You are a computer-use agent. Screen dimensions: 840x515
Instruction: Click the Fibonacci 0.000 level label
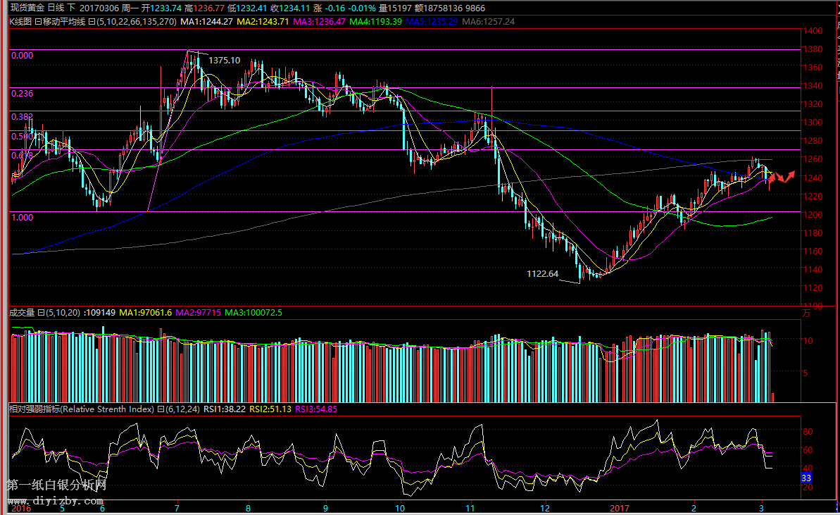pos(23,56)
